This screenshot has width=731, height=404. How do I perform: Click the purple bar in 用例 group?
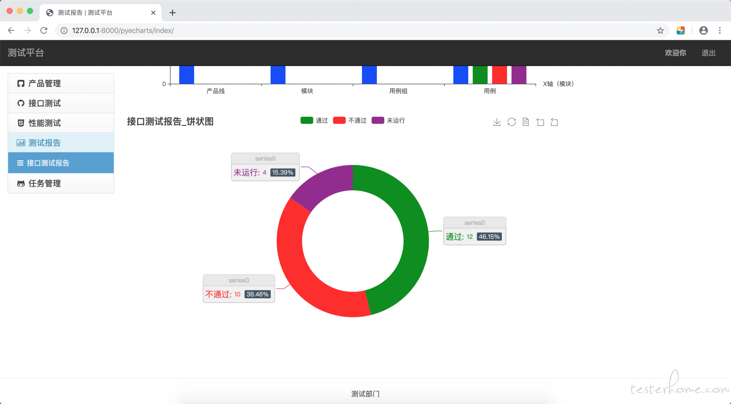click(519, 75)
